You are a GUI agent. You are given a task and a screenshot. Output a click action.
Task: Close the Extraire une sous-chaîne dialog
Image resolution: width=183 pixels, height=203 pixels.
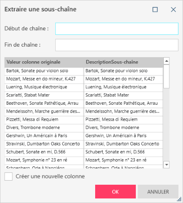pyautogui.click(x=173, y=10)
